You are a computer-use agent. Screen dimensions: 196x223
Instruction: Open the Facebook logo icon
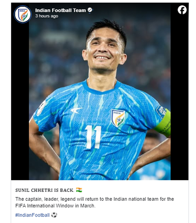click(182, 10)
